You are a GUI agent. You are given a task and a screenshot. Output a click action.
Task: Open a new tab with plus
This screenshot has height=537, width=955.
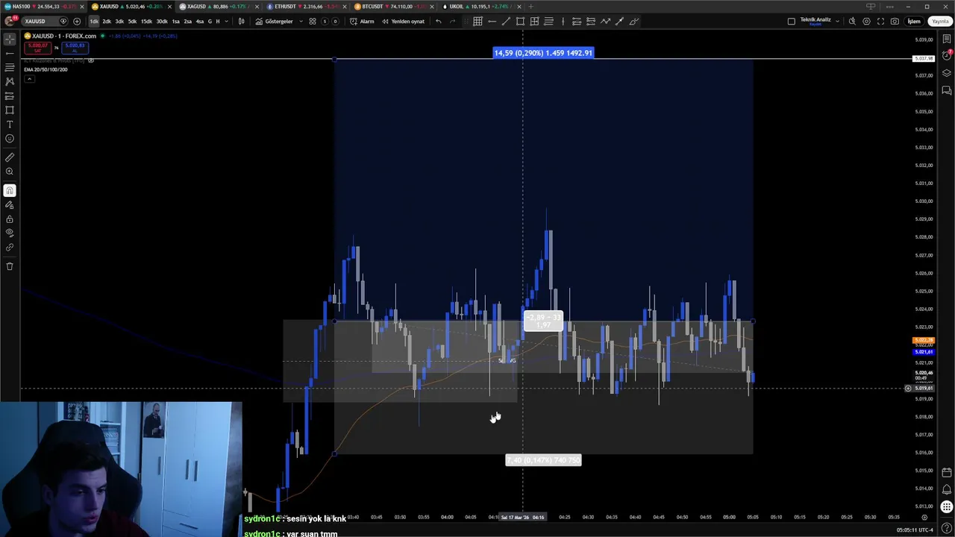[x=530, y=7]
